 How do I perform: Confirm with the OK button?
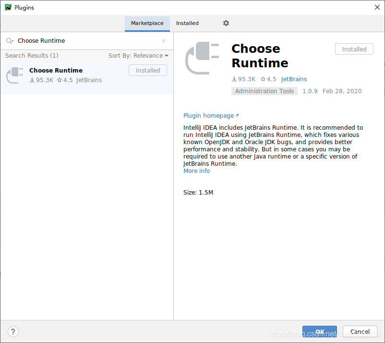[x=319, y=331]
